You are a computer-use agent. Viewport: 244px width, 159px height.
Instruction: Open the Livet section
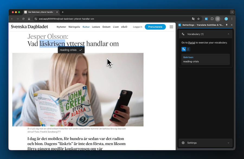(x=116, y=27)
